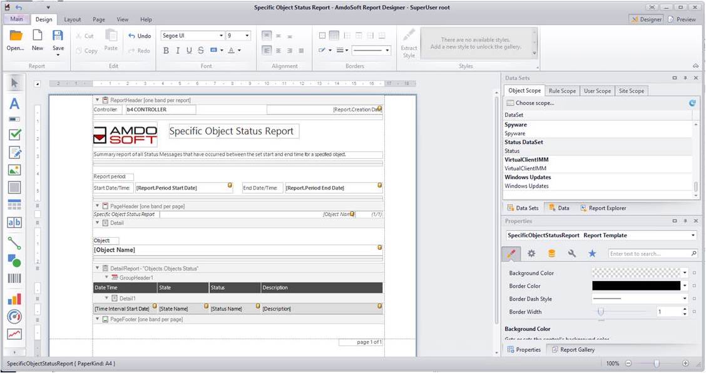This screenshot has height=373, width=706.
Task: Justify text alignment
Action: (301, 51)
